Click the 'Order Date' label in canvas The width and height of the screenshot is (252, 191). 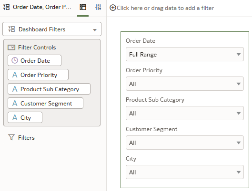pyautogui.click(x=141, y=41)
